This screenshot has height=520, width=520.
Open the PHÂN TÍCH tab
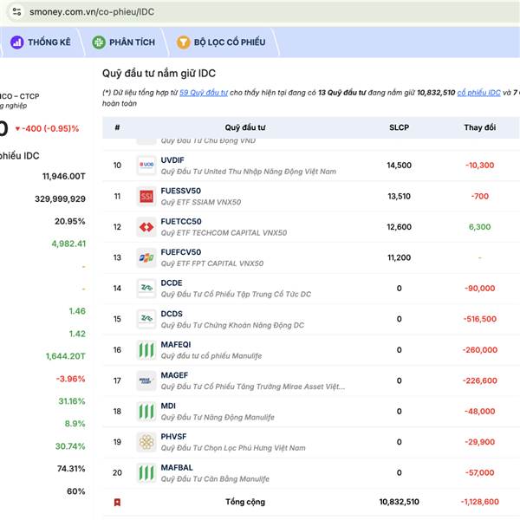pyautogui.click(x=123, y=42)
